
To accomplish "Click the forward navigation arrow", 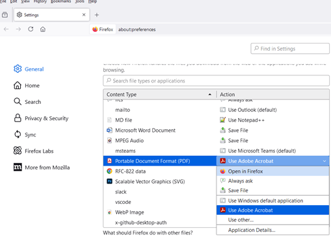I will pyautogui.click(x=18, y=29).
